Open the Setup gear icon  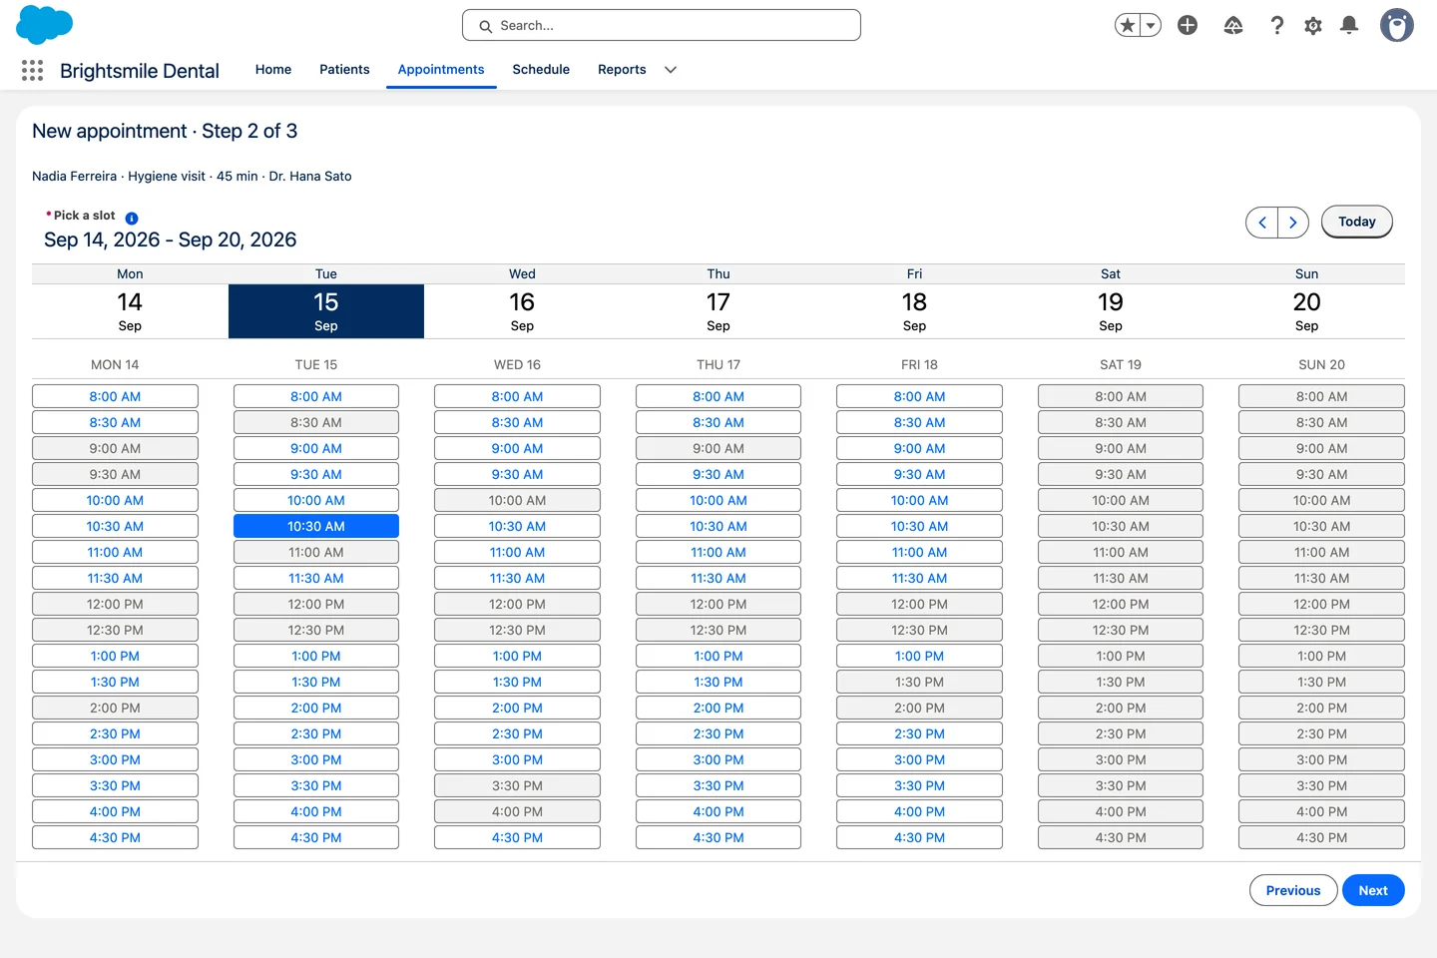1313,26
